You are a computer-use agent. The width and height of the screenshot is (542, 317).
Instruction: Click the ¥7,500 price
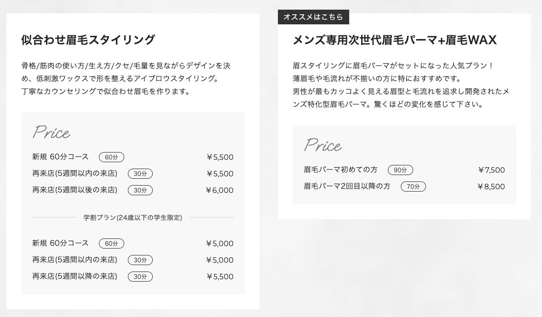(x=491, y=170)
